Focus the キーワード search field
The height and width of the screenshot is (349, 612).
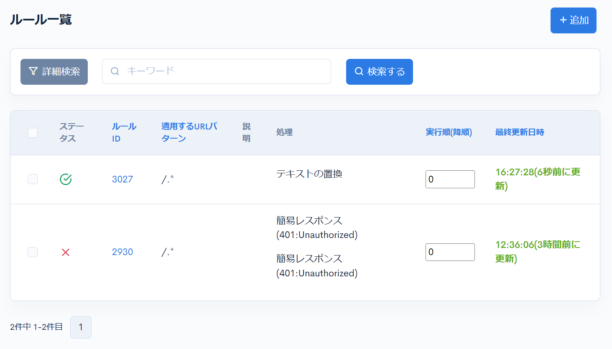tap(217, 71)
